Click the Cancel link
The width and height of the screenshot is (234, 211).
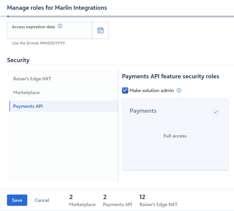42,200
